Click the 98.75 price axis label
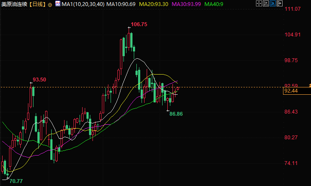This screenshot has height=186, width=311. click(291, 60)
